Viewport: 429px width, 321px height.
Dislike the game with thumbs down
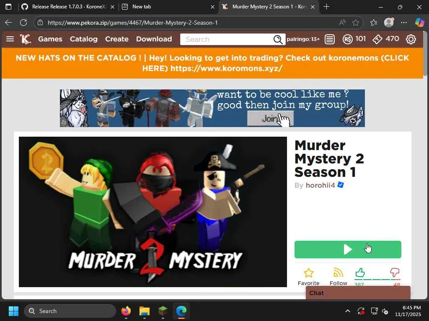pyautogui.click(x=395, y=273)
